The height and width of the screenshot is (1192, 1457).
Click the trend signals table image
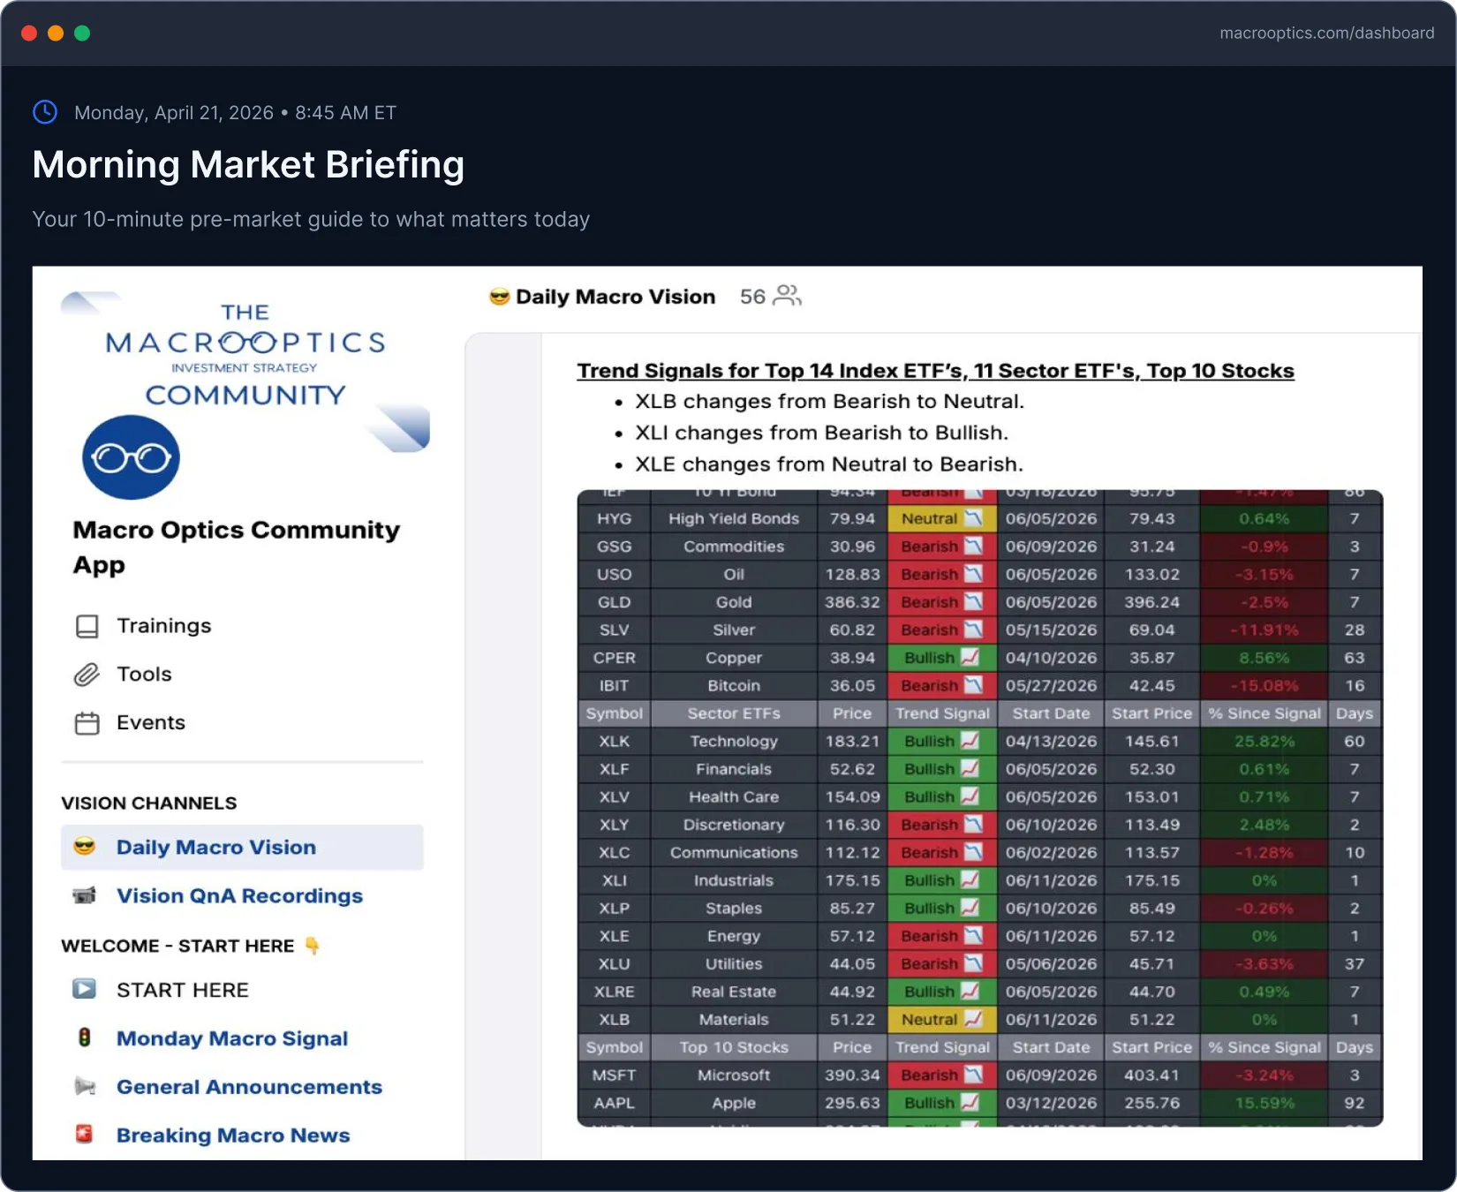[x=980, y=808]
